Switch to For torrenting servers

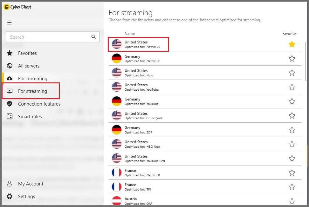32,78
